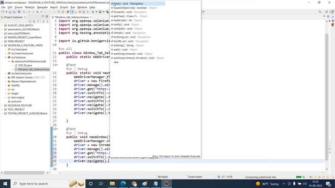Select the Window_Tab_Selenium4.java editor tab
The height and width of the screenshot is (188, 335).
pyautogui.click(x=72, y=17)
